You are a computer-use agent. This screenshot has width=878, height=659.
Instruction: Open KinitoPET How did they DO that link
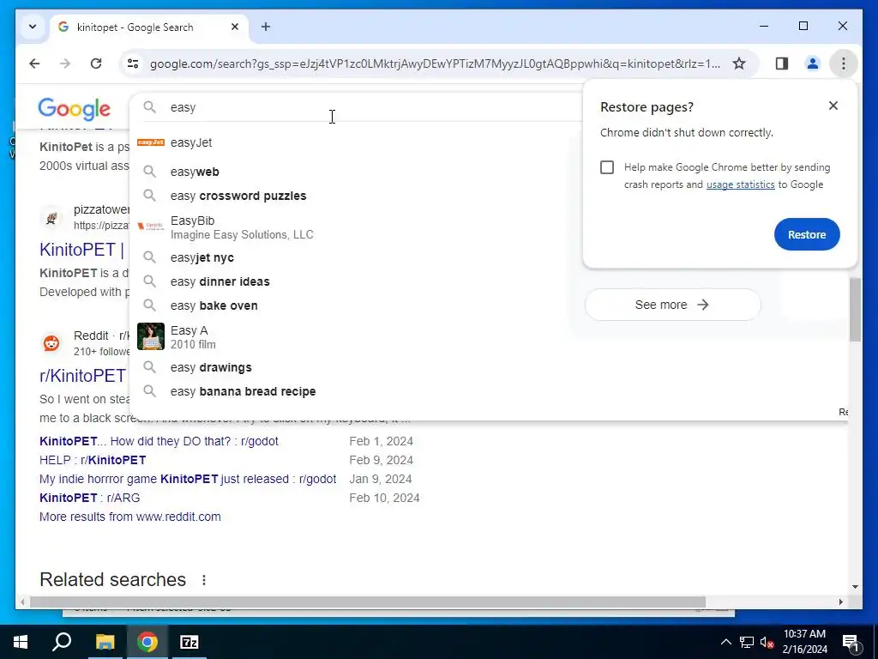click(159, 441)
